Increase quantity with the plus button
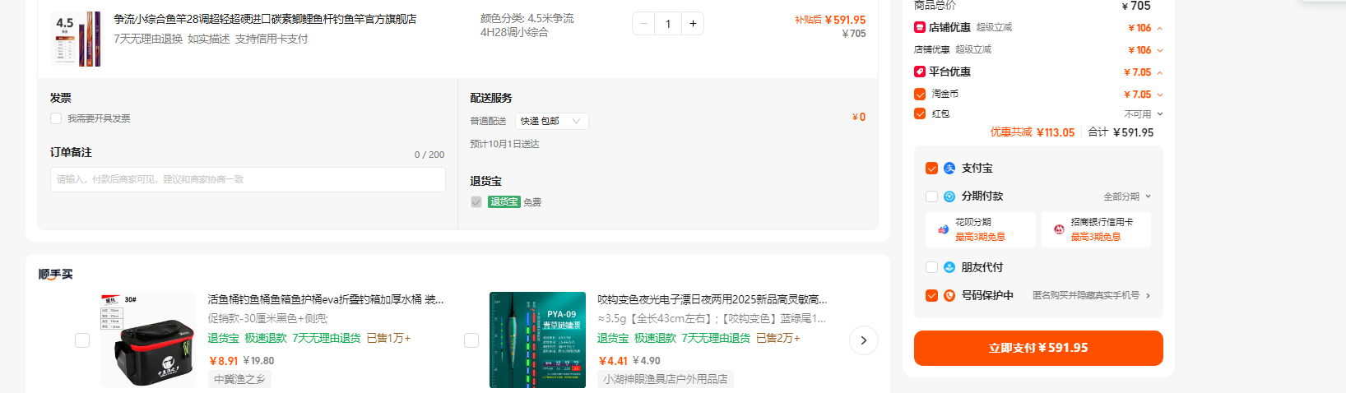Viewport: 1346px width, 393px height. tap(693, 24)
